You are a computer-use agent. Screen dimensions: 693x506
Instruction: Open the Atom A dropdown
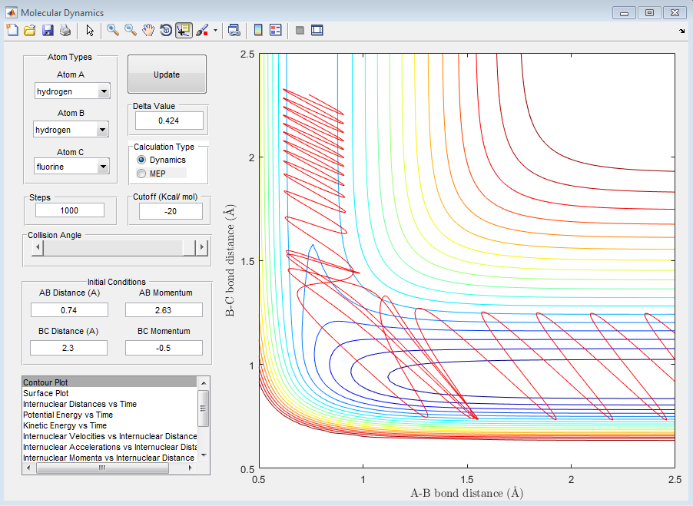104,92
